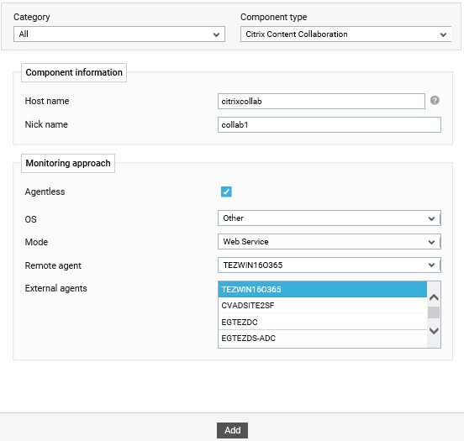Open the Mode dropdown showing Web Service

(329, 242)
